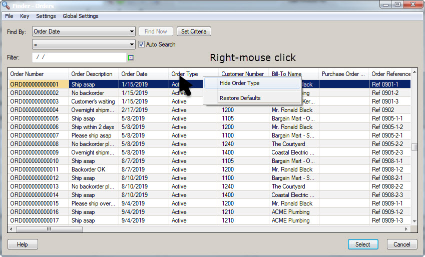Image resolution: width=425 pixels, height=257 pixels.
Task: Select row ORD000000000012
Action: 209,177
